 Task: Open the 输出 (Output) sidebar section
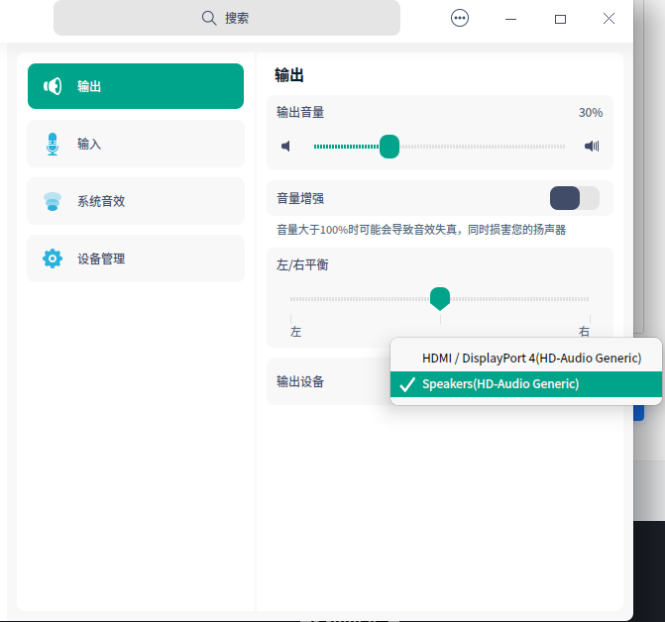136,86
